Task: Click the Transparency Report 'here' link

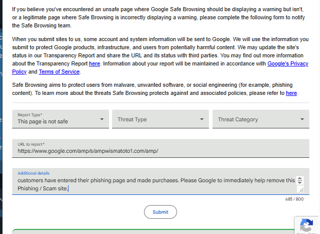Action: coord(94,63)
